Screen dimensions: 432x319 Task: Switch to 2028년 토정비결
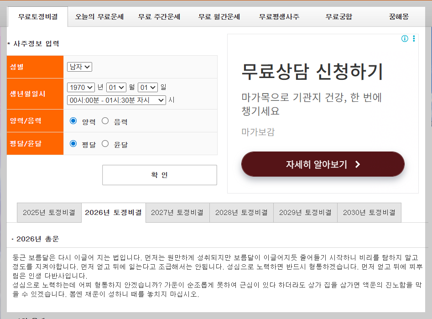(241, 212)
